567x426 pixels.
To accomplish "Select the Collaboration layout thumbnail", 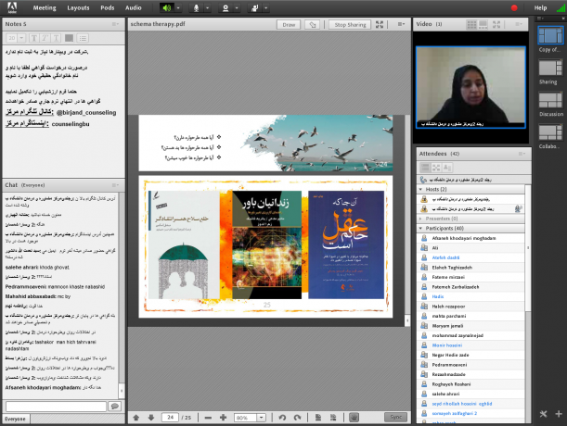I will (x=550, y=132).
